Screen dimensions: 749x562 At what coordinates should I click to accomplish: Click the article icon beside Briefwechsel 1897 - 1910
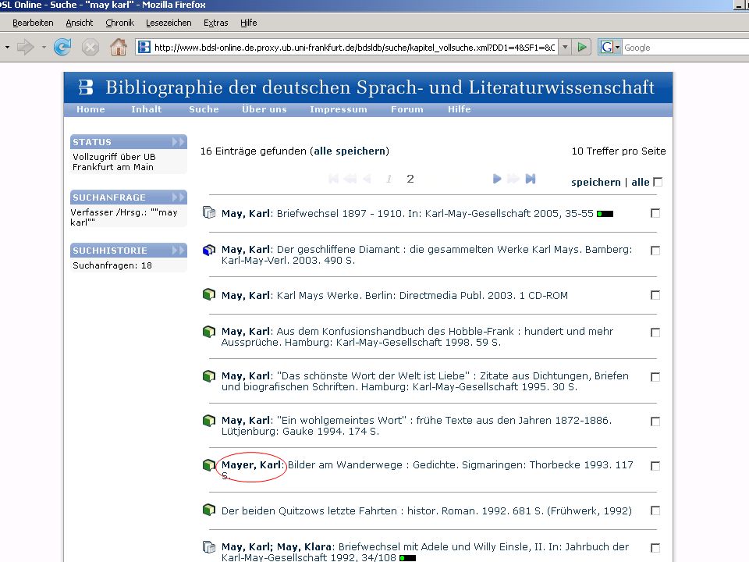[209, 212]
